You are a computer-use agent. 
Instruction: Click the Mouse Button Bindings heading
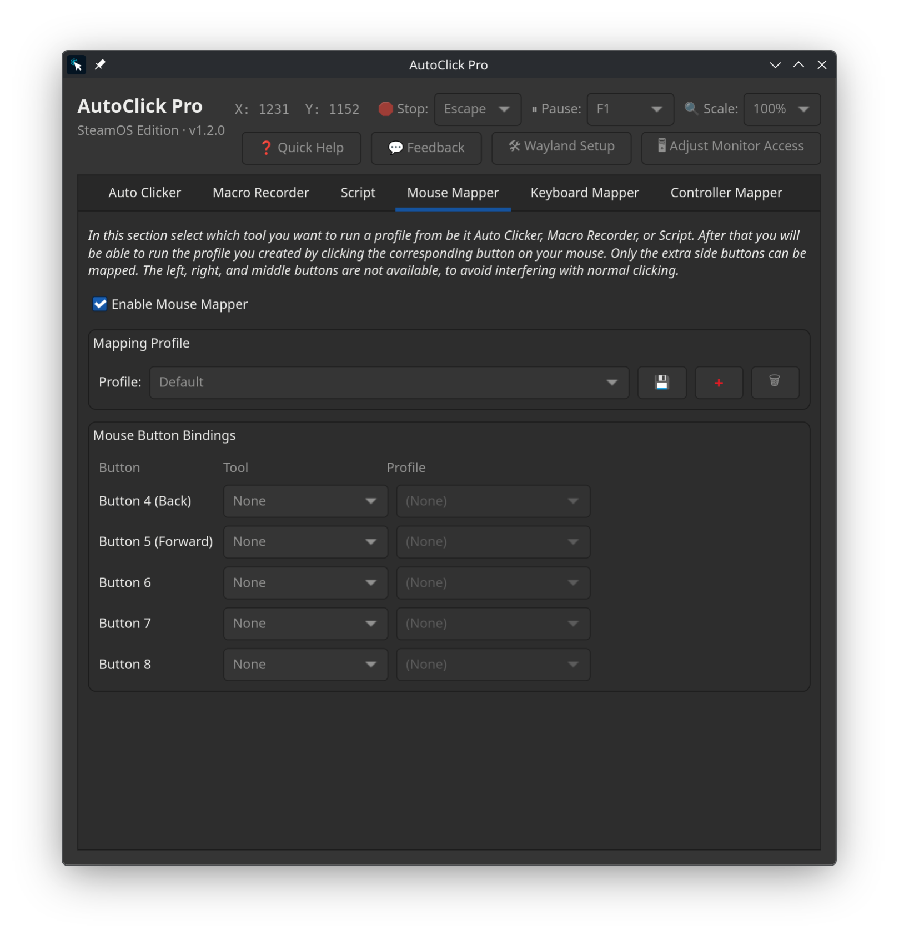pyautogui.click(x=164, y=436)
